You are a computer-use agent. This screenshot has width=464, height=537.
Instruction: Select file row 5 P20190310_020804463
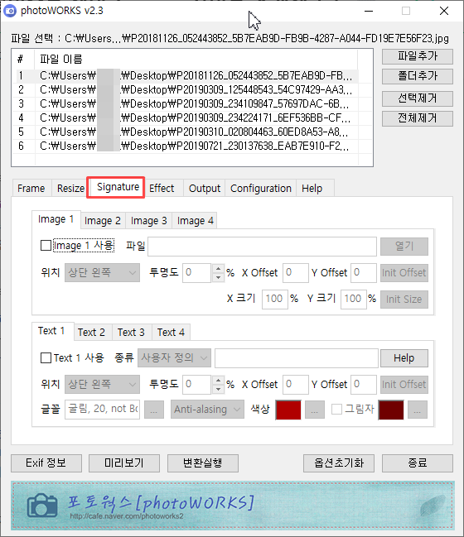pyautogui.click(x=187, y=132)
